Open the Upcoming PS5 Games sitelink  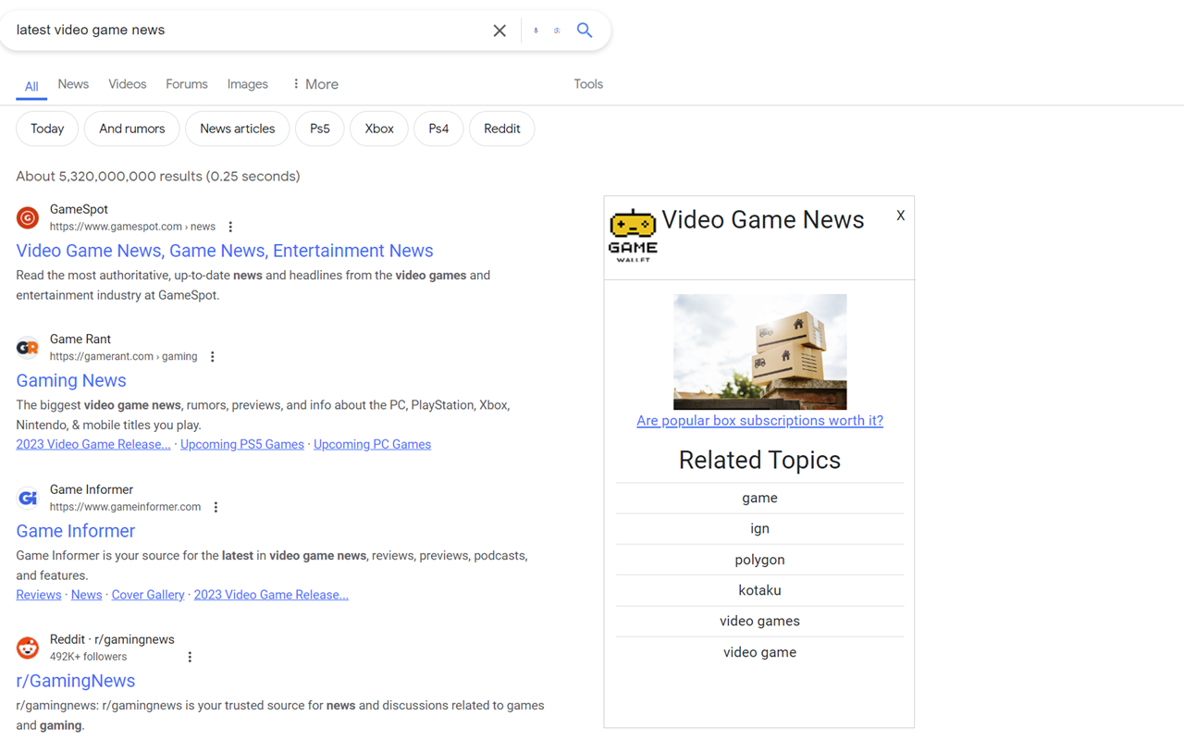coord(242,444)
